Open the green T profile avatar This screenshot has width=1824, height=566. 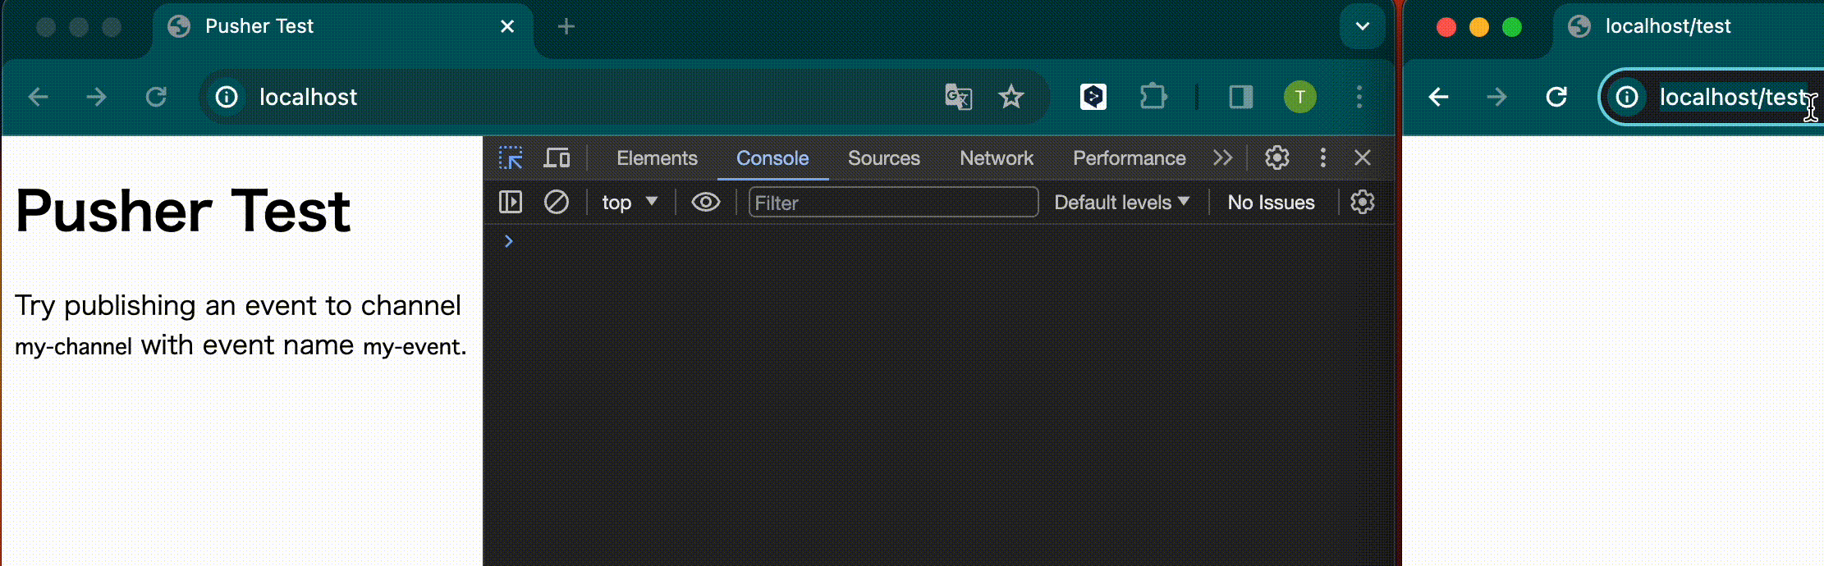coord(1300,97)
